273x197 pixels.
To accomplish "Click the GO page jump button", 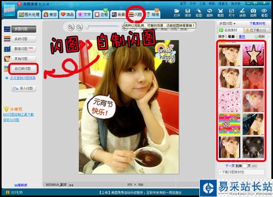I will (x=254, y=166).
